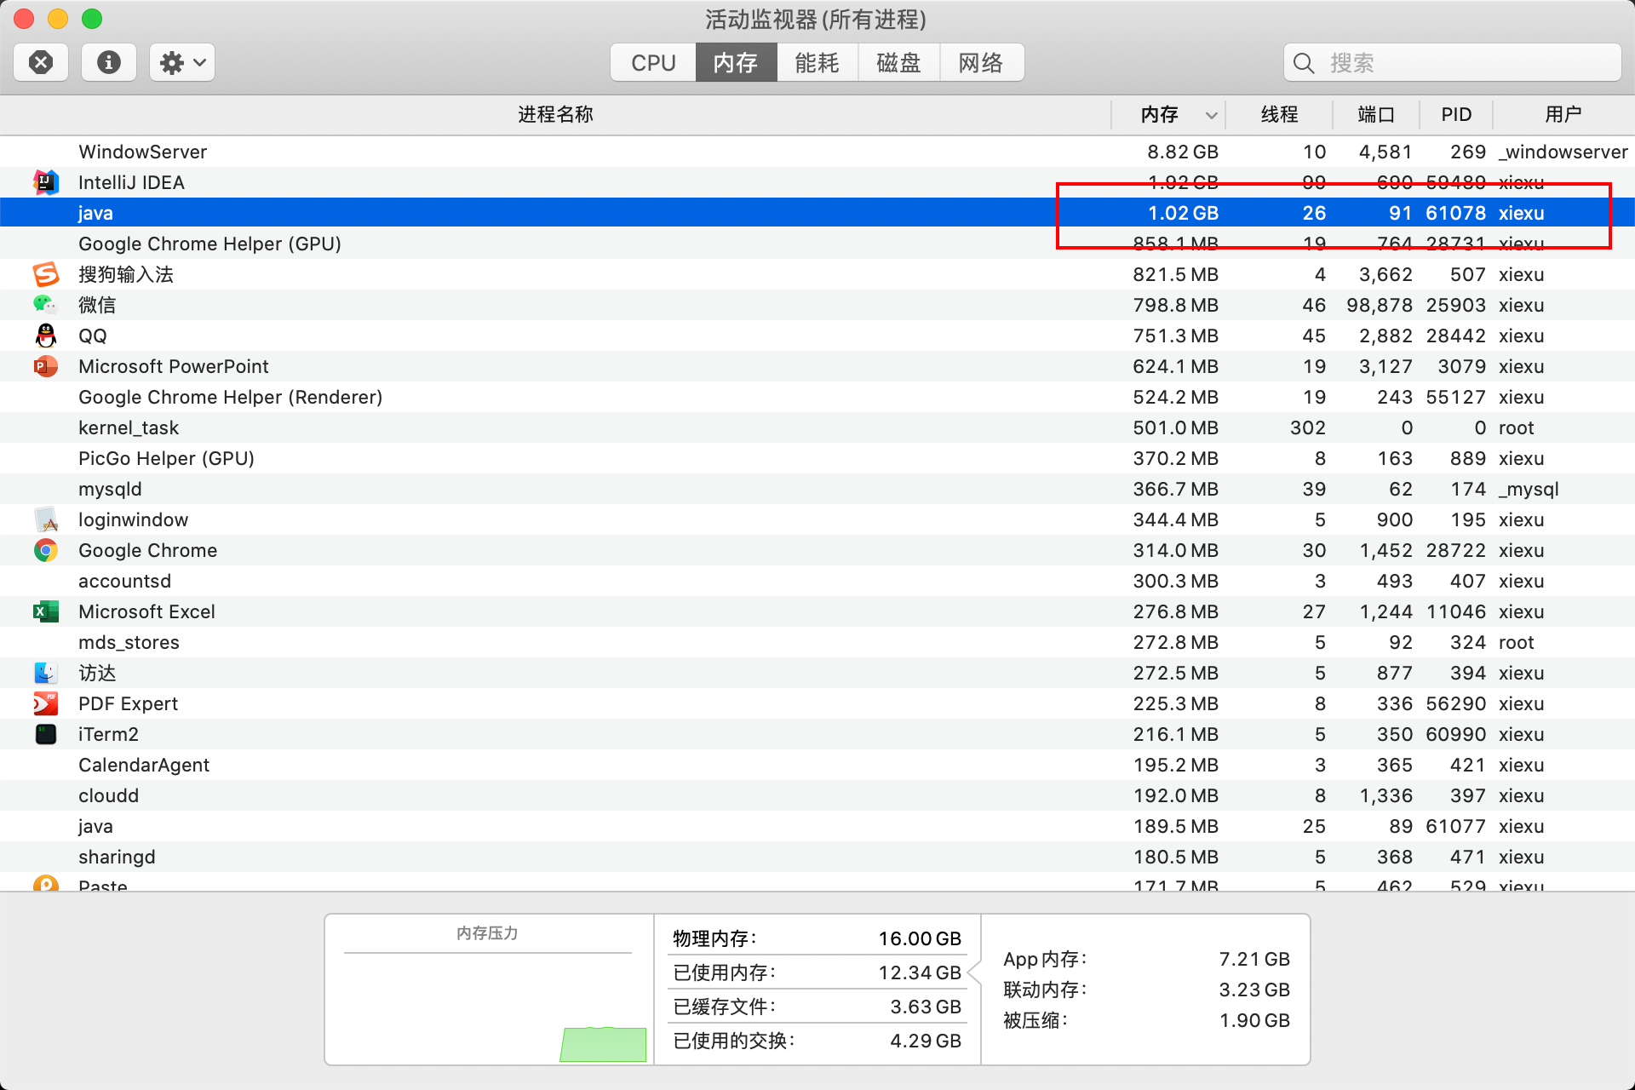1635x1090 pixels.
Task: Click the Google Chrome icon
Action: click(46, 550)
